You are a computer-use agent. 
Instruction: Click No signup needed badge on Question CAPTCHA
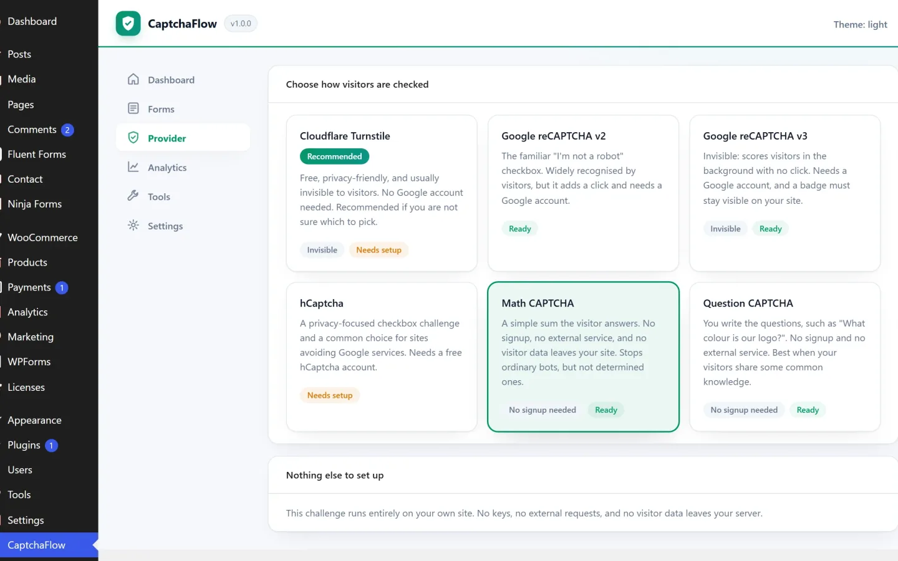pyautogui.click(x=744, y=410)
